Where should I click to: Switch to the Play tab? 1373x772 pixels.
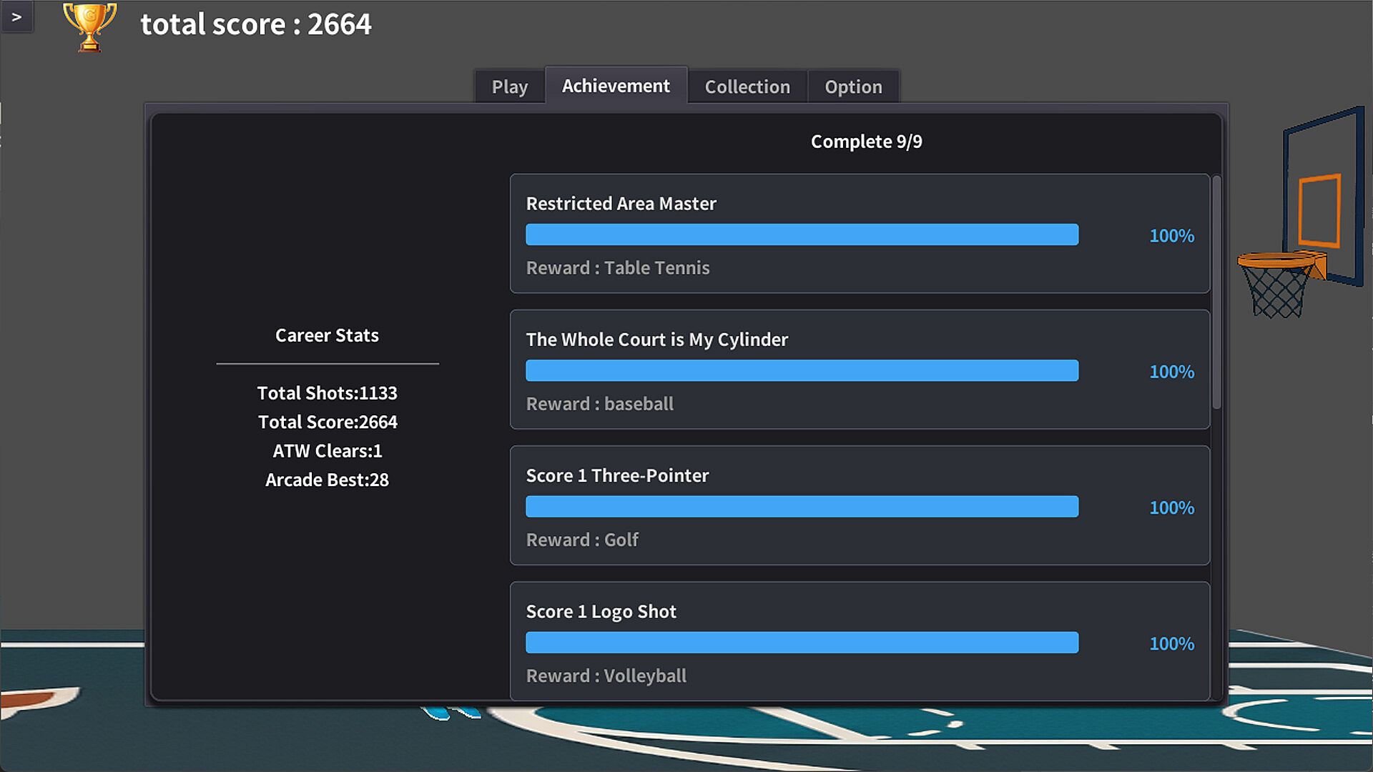509,86
